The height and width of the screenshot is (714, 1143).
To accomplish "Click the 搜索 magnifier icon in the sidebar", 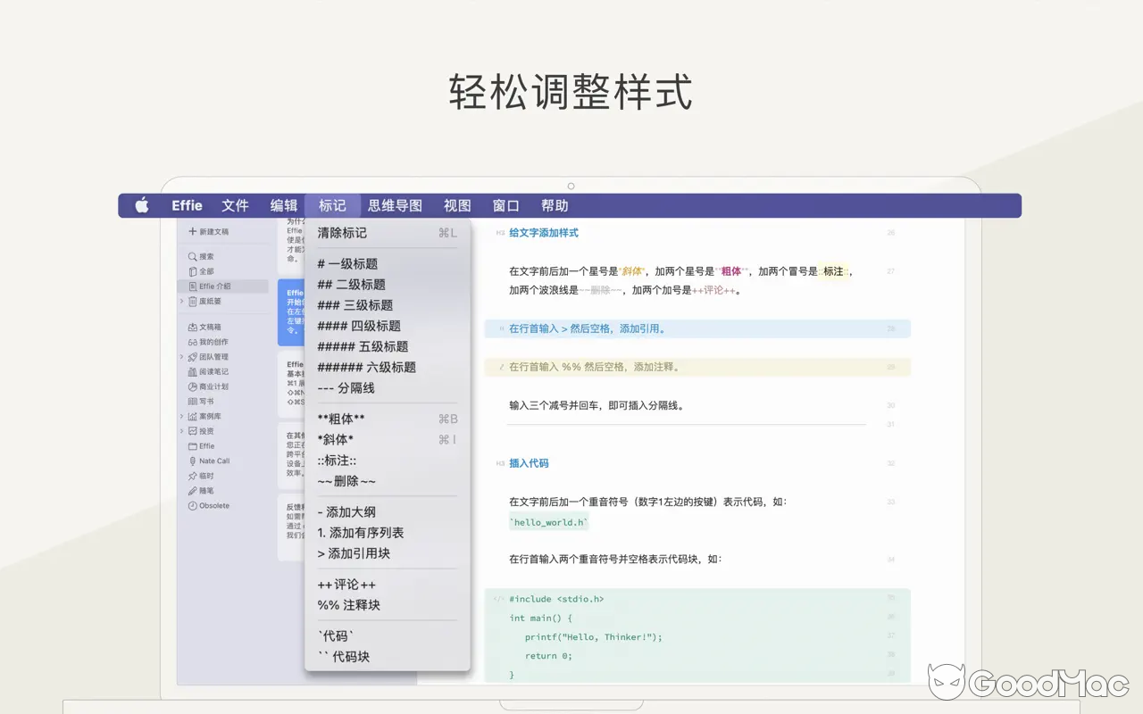I will tap(191, 257).
